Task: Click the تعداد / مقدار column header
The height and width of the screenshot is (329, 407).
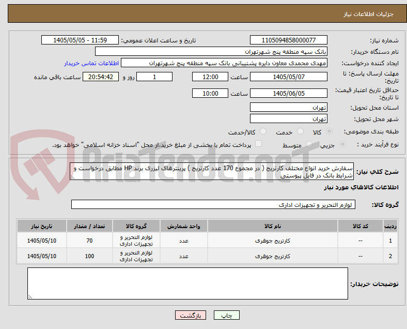Action: point(89,226)
